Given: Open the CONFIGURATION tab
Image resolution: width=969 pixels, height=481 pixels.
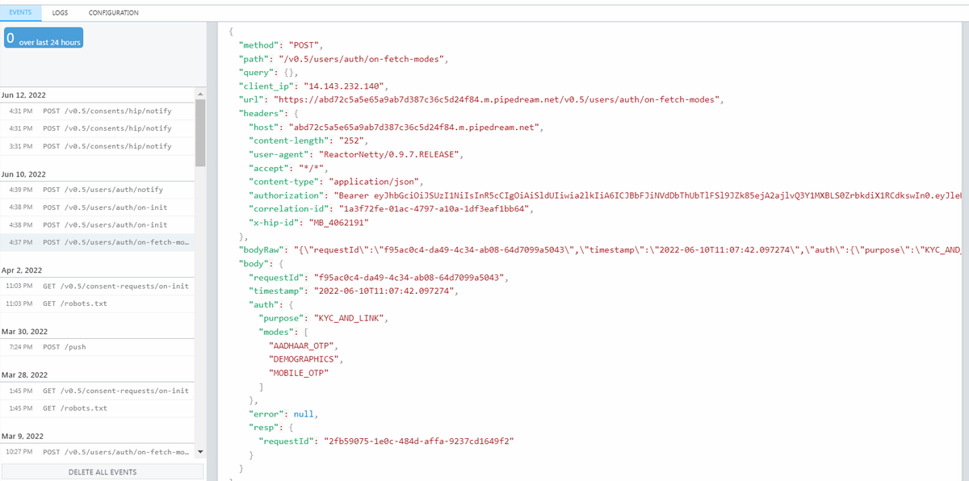Looking at the screenshot, I should (113, 13).
